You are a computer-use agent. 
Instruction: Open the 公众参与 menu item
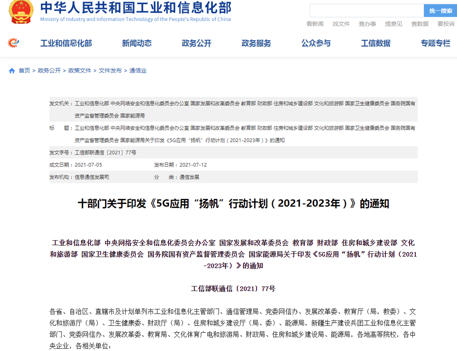tap(316, 43)
